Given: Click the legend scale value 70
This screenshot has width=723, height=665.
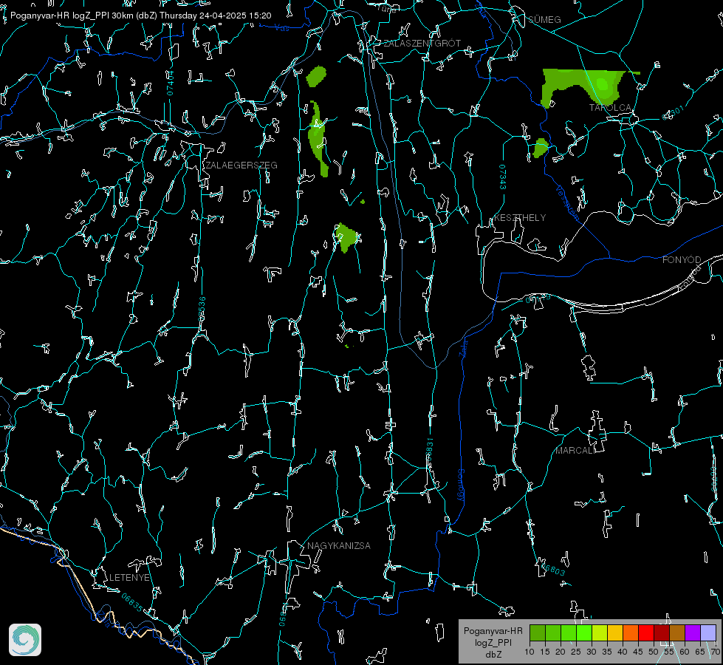Looking at the screenshot, I should pos(715,652).
